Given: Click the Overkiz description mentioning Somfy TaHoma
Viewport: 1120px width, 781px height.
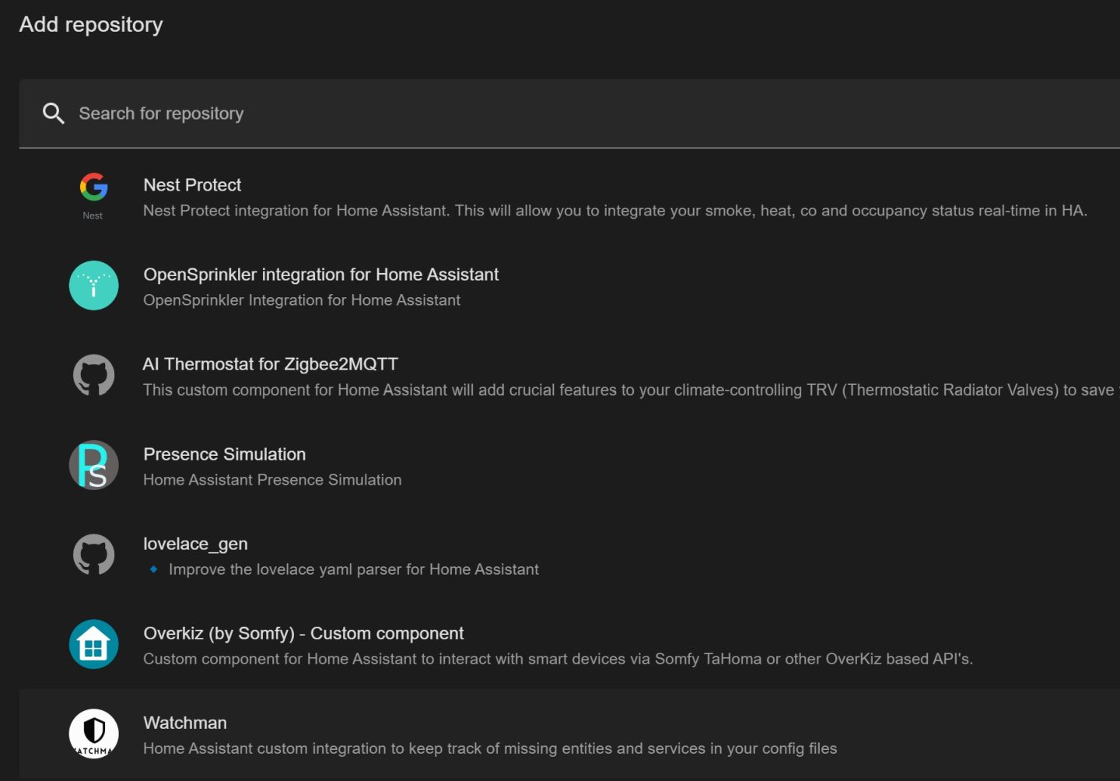Looking at the screenshot, I should [558, 659].
